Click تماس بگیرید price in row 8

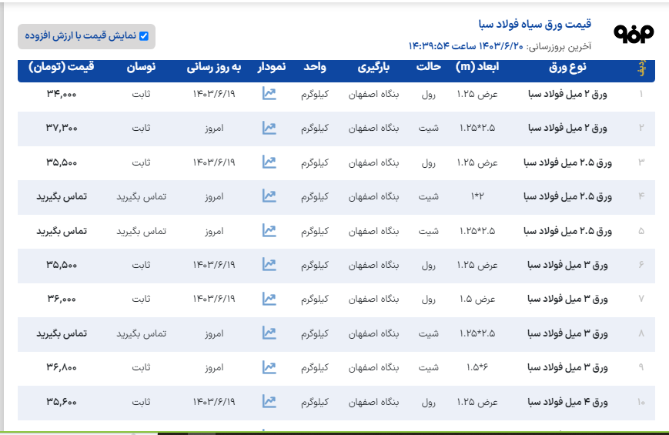tap(62, 333)
